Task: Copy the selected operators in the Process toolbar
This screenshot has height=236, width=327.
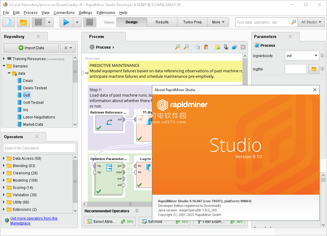Action: pyautogui.click(x=198, y=47)
